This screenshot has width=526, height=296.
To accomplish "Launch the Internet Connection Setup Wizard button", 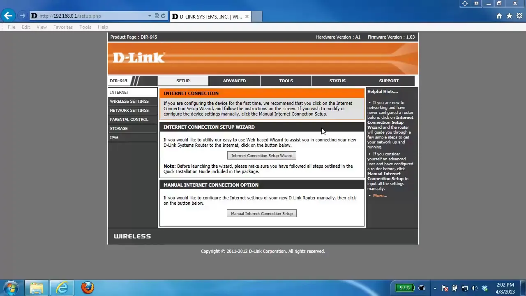I will (x=262, y=155).
